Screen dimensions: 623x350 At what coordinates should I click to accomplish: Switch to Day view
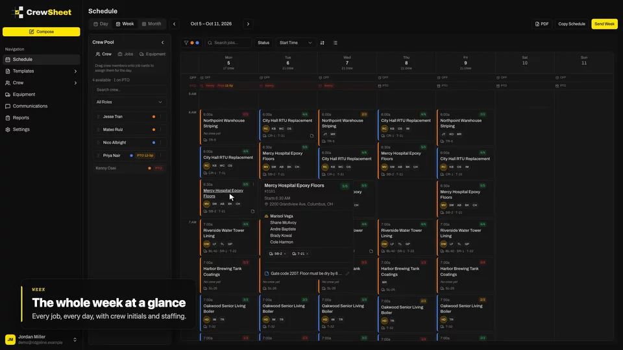pos(101,24)
